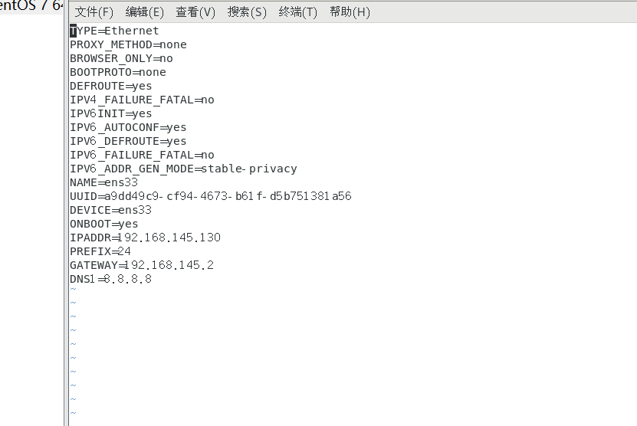The height and width of the screenshot is (426, 637).
Task: Open the 编辑(E) menu
Action: coord(144,12)
